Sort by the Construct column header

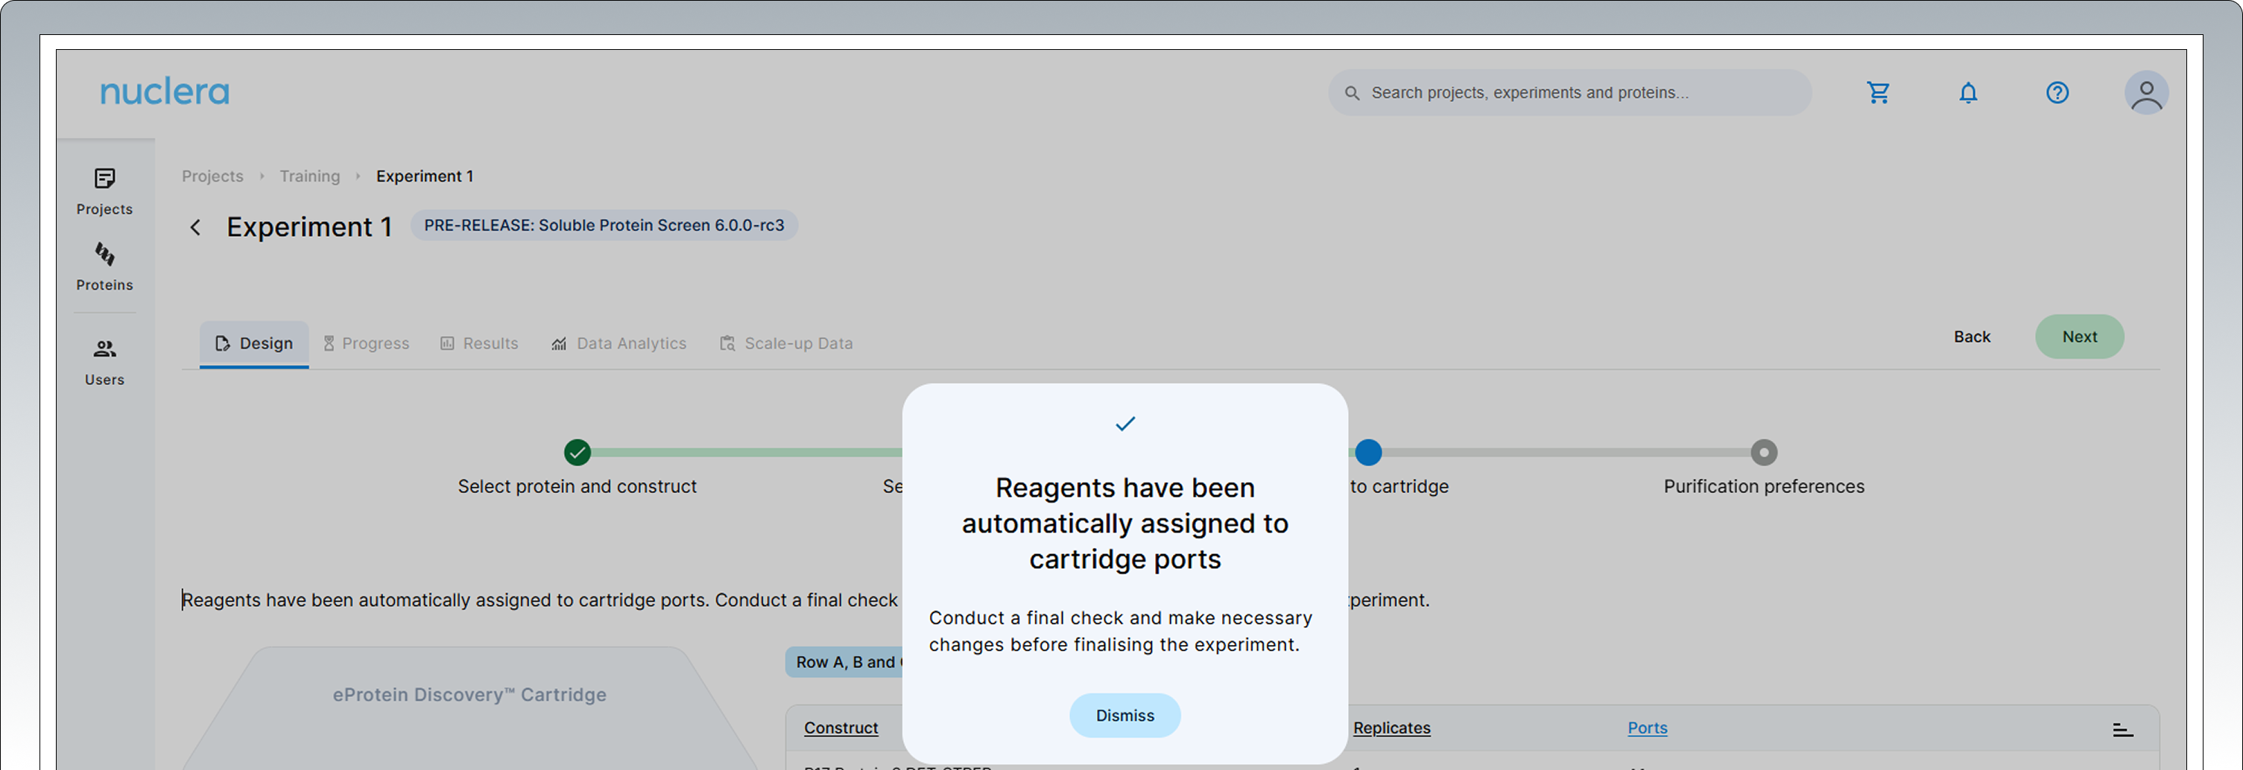tap(841, 728)
